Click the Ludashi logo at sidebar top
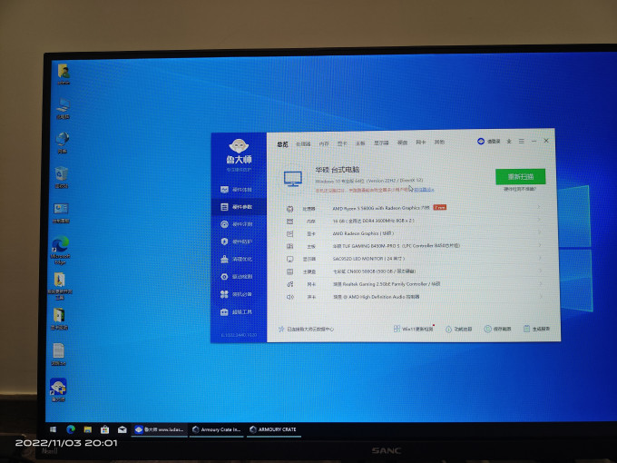 239,152
